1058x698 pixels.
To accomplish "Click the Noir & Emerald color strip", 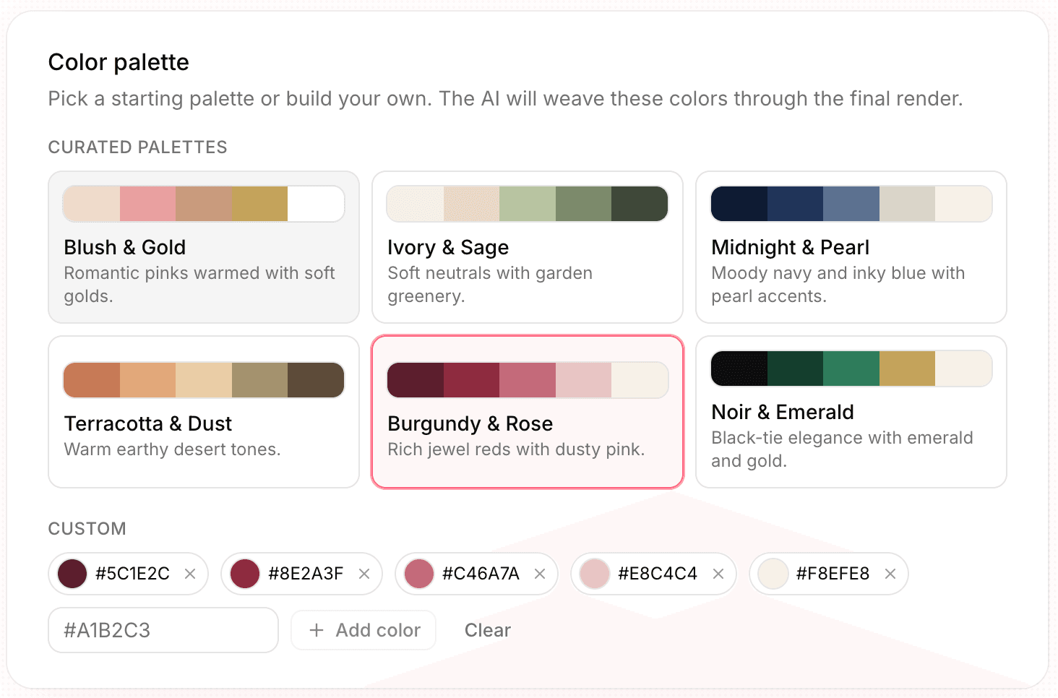I will point(851,369).
